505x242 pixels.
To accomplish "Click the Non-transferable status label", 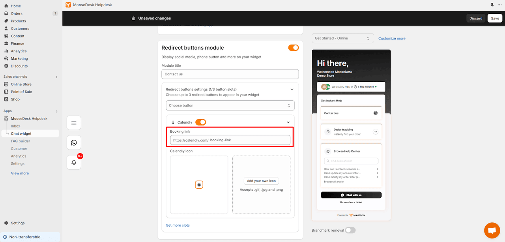I will 25,237.
